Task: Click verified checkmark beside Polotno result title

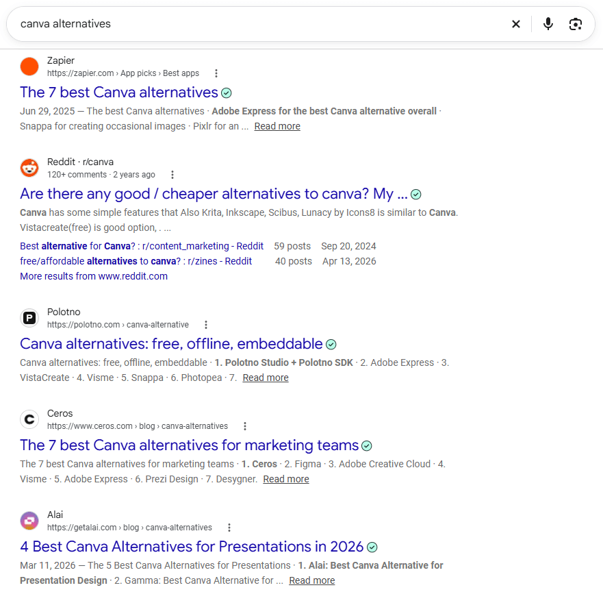Action: coord(331,345)
